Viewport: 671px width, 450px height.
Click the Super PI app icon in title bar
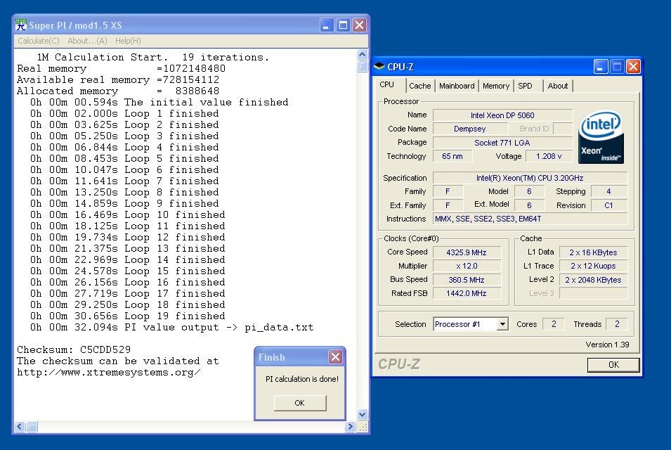20,25
